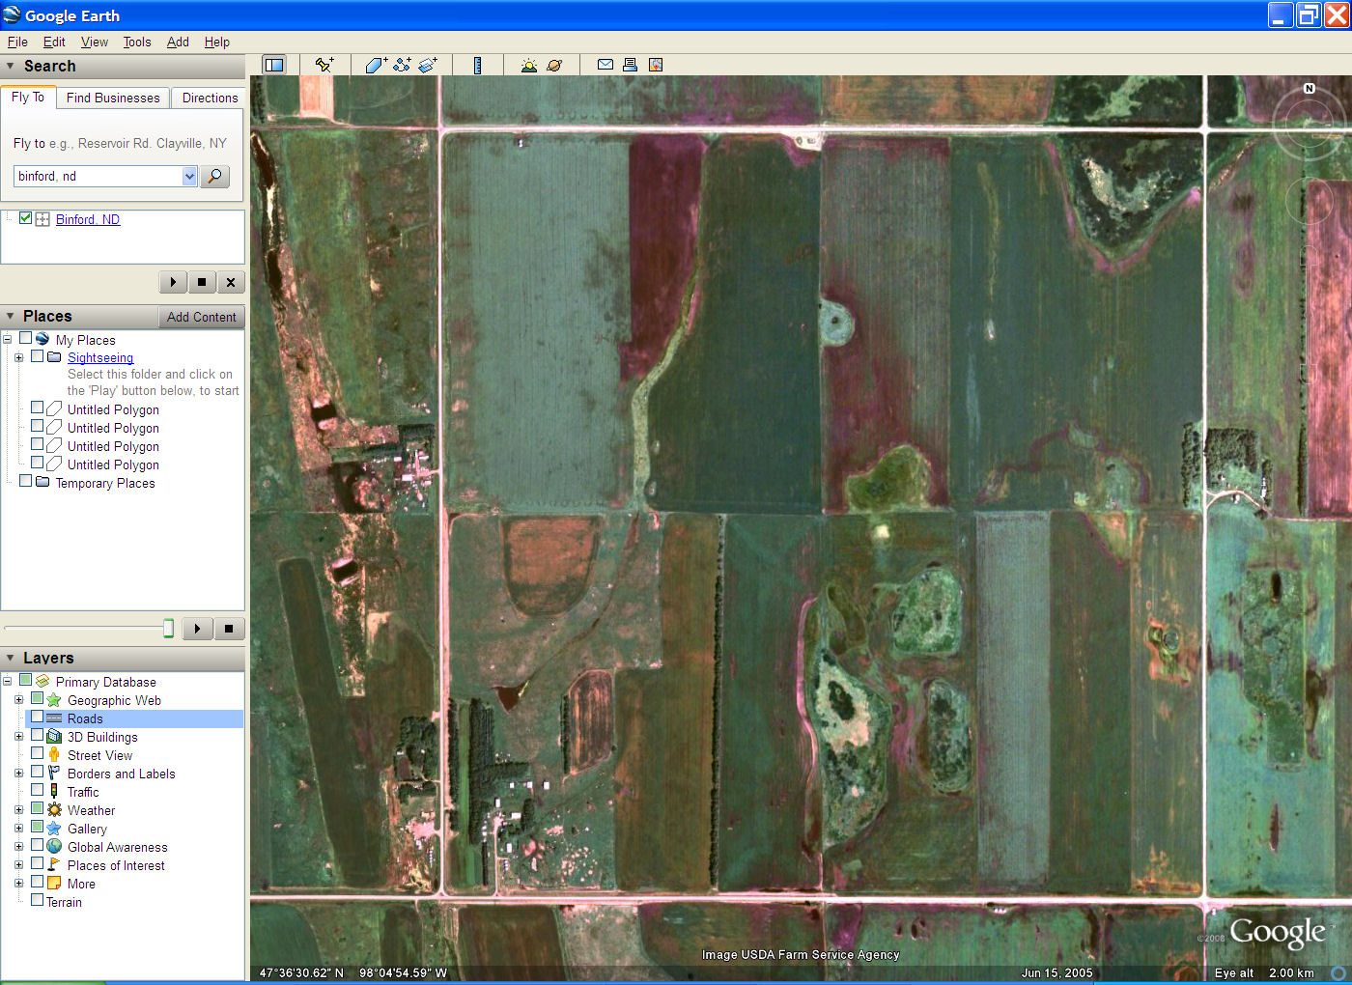Stop the Places tour button
The width and height of the screenshot is (1352, 985).
[229, 629]
